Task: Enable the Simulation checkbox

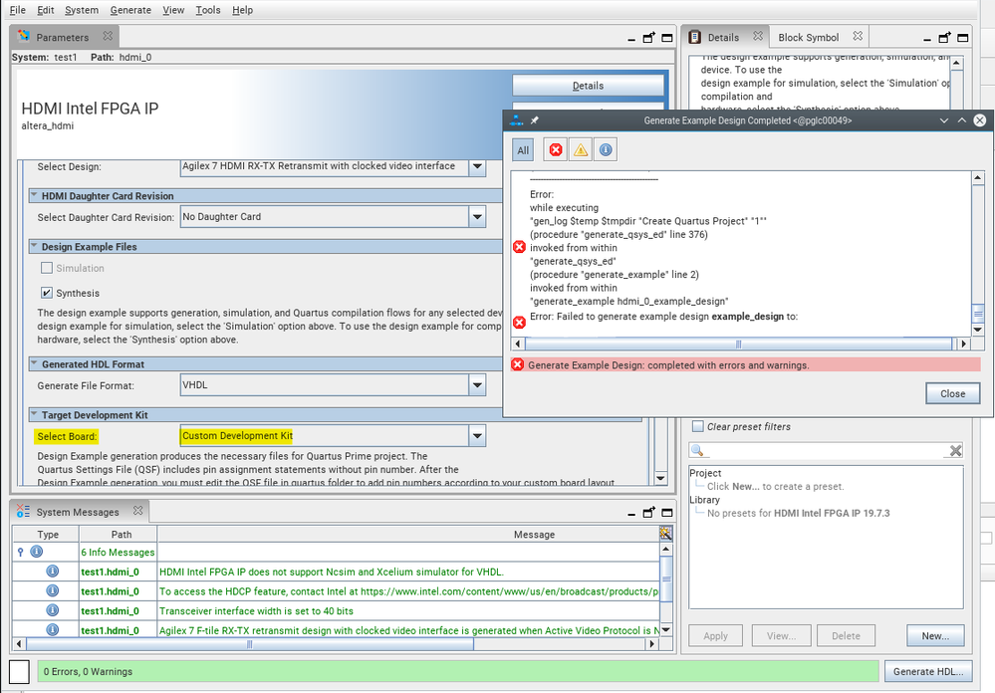Action: point(47,268)
